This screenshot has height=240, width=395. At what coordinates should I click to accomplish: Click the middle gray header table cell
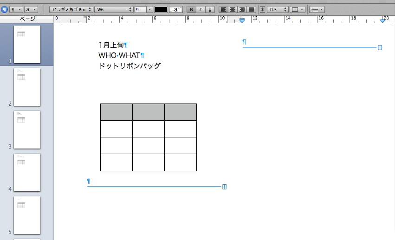149,112
